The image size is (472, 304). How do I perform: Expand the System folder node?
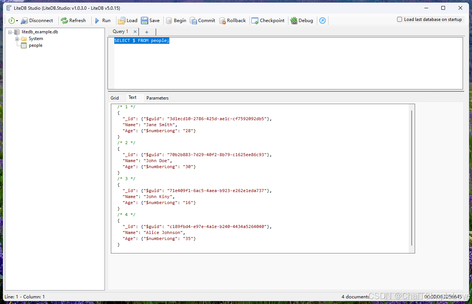(17, 39)
